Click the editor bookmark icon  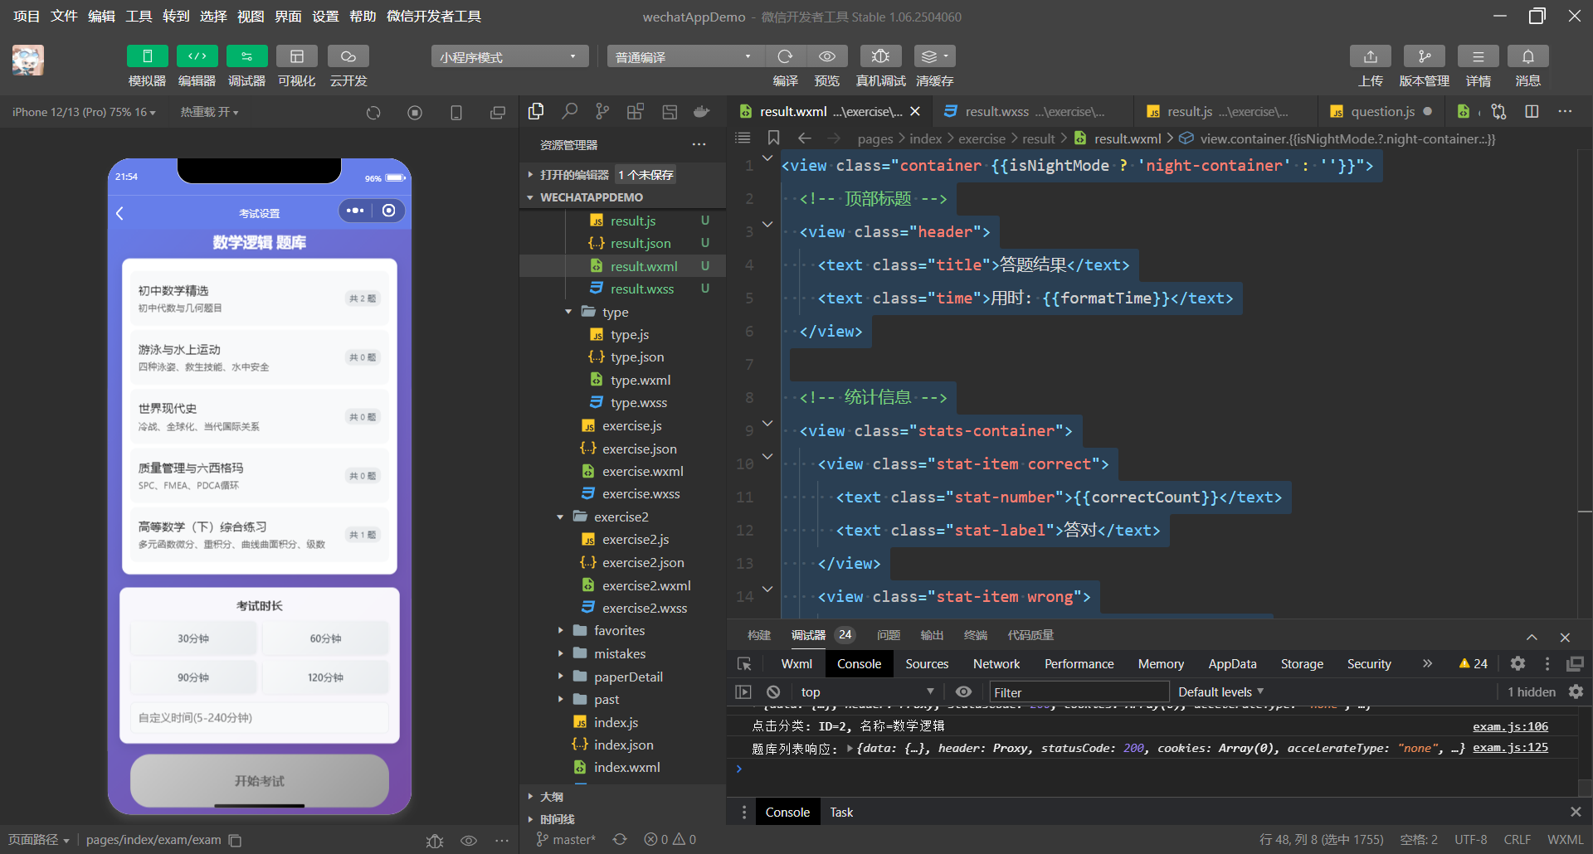pos(773,138)
